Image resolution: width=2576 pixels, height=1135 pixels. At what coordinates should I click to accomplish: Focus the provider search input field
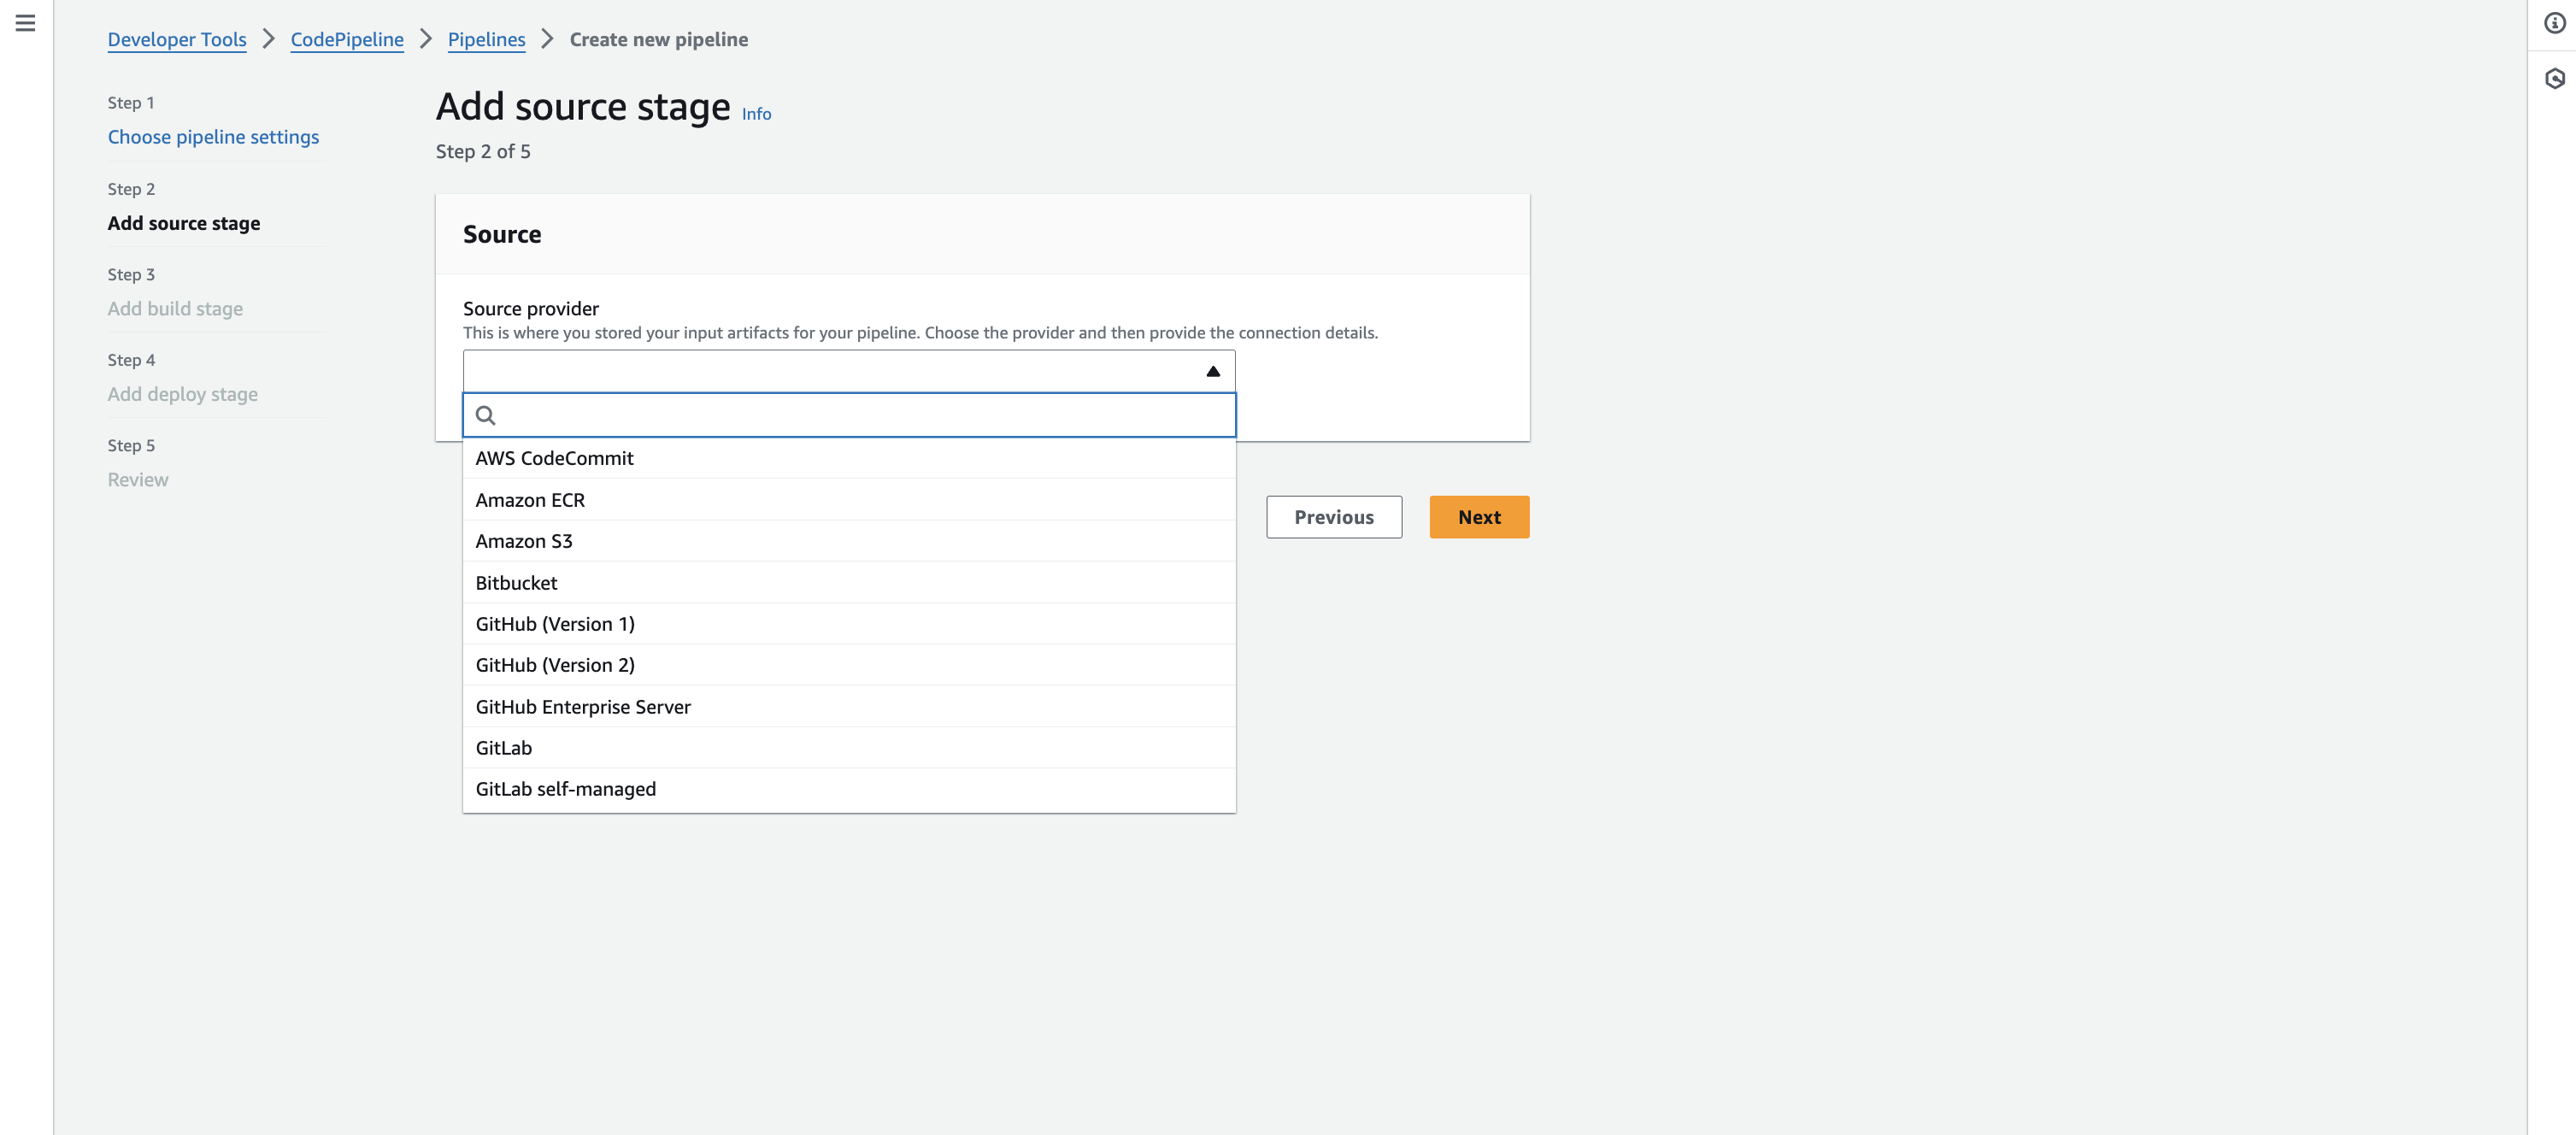(x=860, y=415)
